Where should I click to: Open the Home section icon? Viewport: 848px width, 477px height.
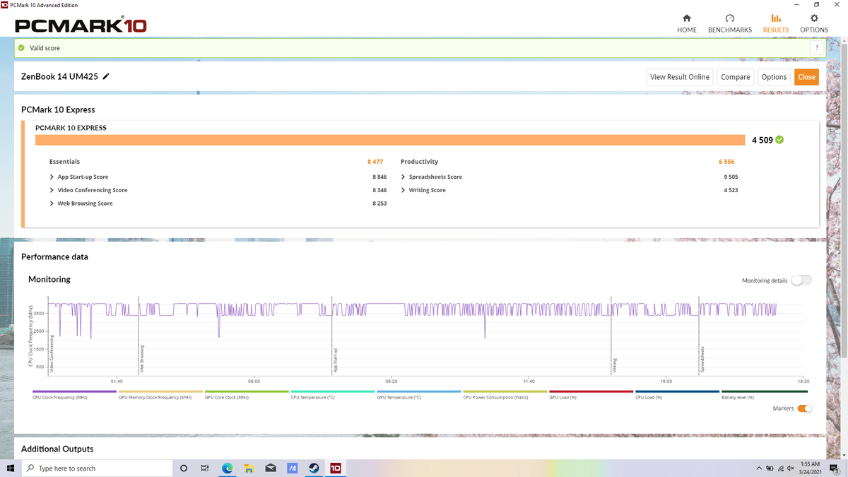(x=687, y=18)
